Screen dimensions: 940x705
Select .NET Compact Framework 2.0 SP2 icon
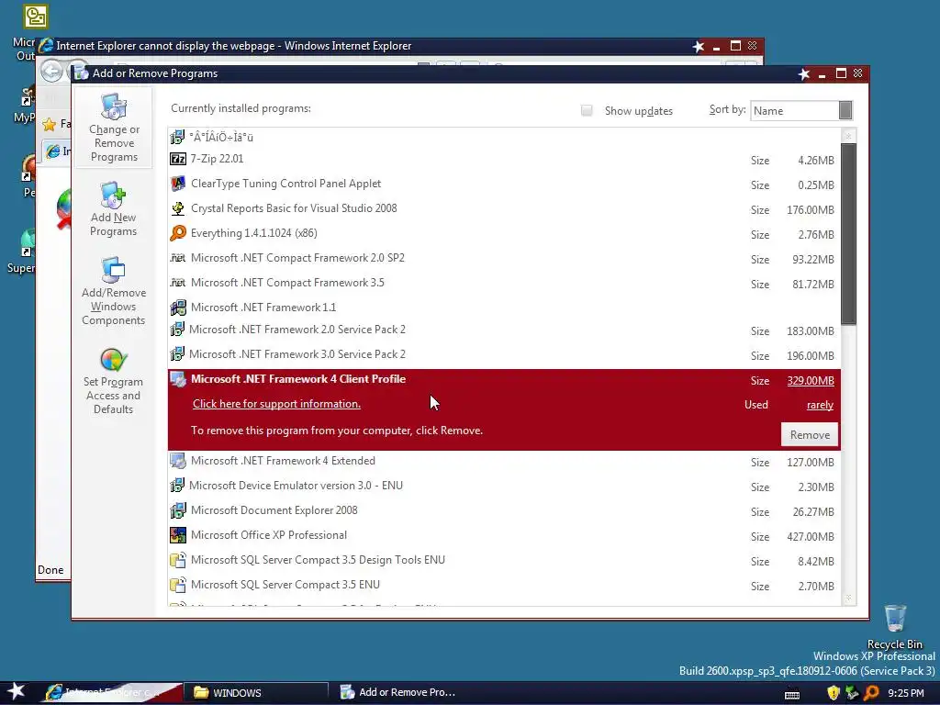click(x=178, y=258)
